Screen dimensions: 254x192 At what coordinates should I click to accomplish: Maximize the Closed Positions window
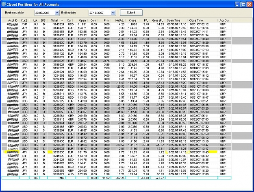(243, 4)
